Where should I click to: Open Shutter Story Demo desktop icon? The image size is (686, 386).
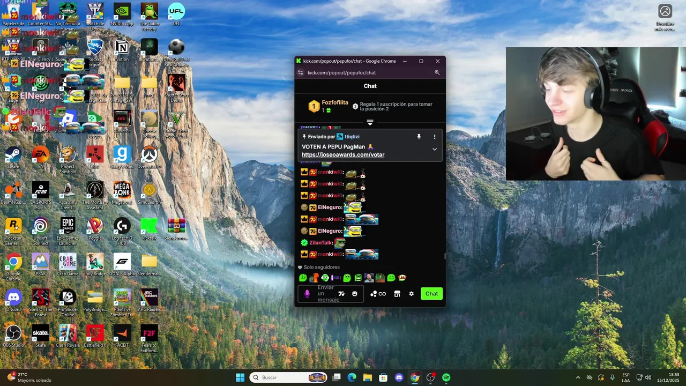176,88
